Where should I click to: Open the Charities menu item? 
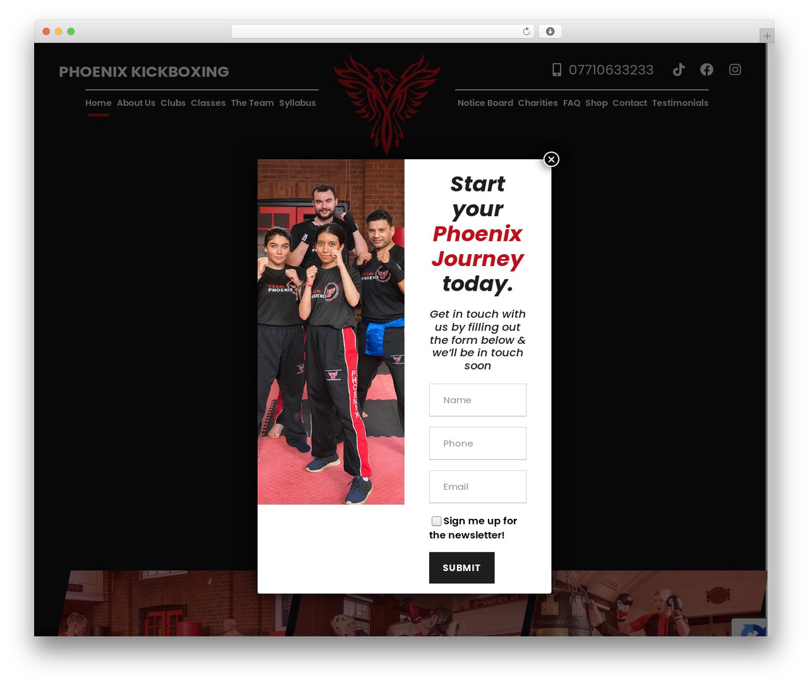pos(538,103)
